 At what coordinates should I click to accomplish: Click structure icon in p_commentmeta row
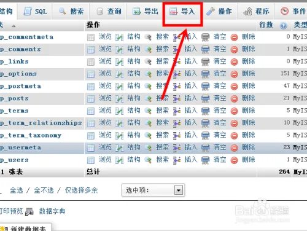point(119,37)
